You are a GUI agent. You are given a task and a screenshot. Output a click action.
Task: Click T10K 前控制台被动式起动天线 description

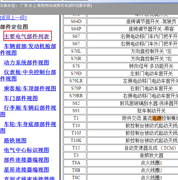coord(152,141)
